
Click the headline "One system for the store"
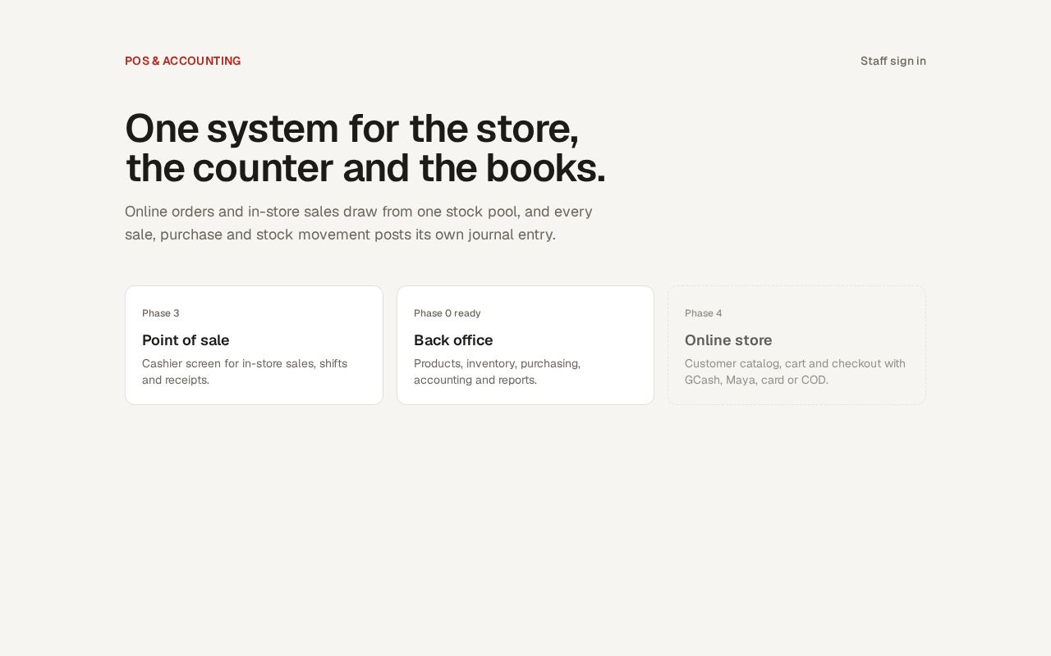point(365,148)
